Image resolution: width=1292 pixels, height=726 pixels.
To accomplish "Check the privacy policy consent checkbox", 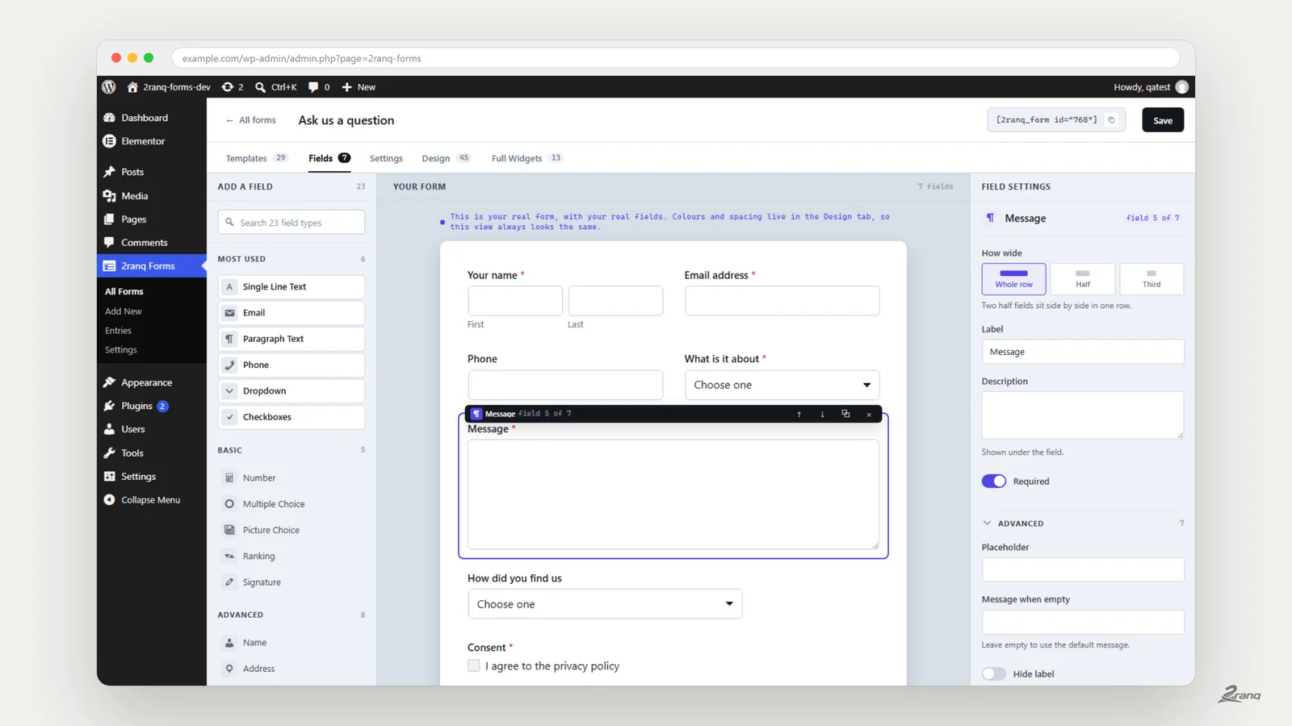I will (474, 666).
